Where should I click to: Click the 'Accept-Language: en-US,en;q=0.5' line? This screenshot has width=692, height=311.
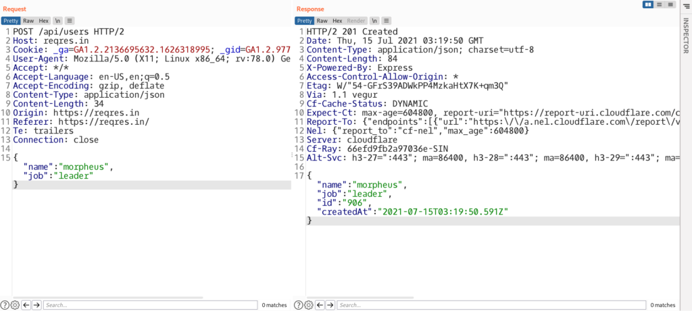point(91,77)
